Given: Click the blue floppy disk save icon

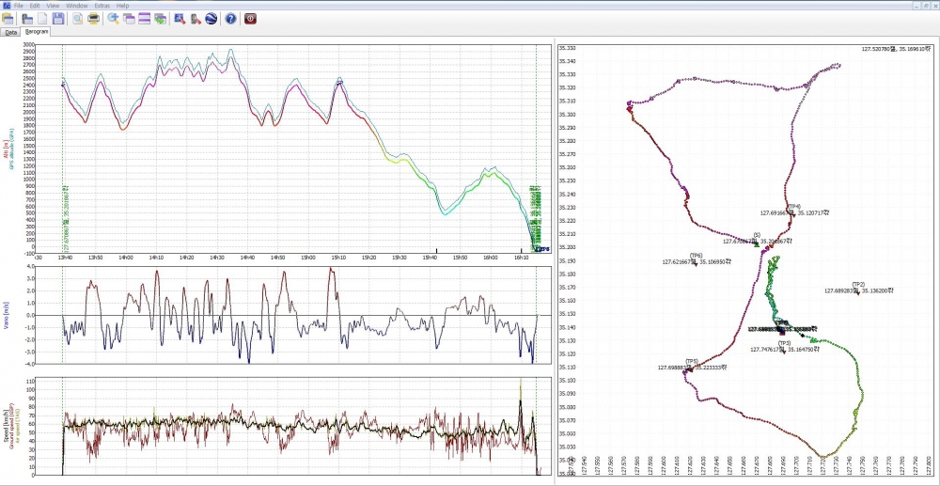Looking at the screenshot, I should (x=58, y=19).
